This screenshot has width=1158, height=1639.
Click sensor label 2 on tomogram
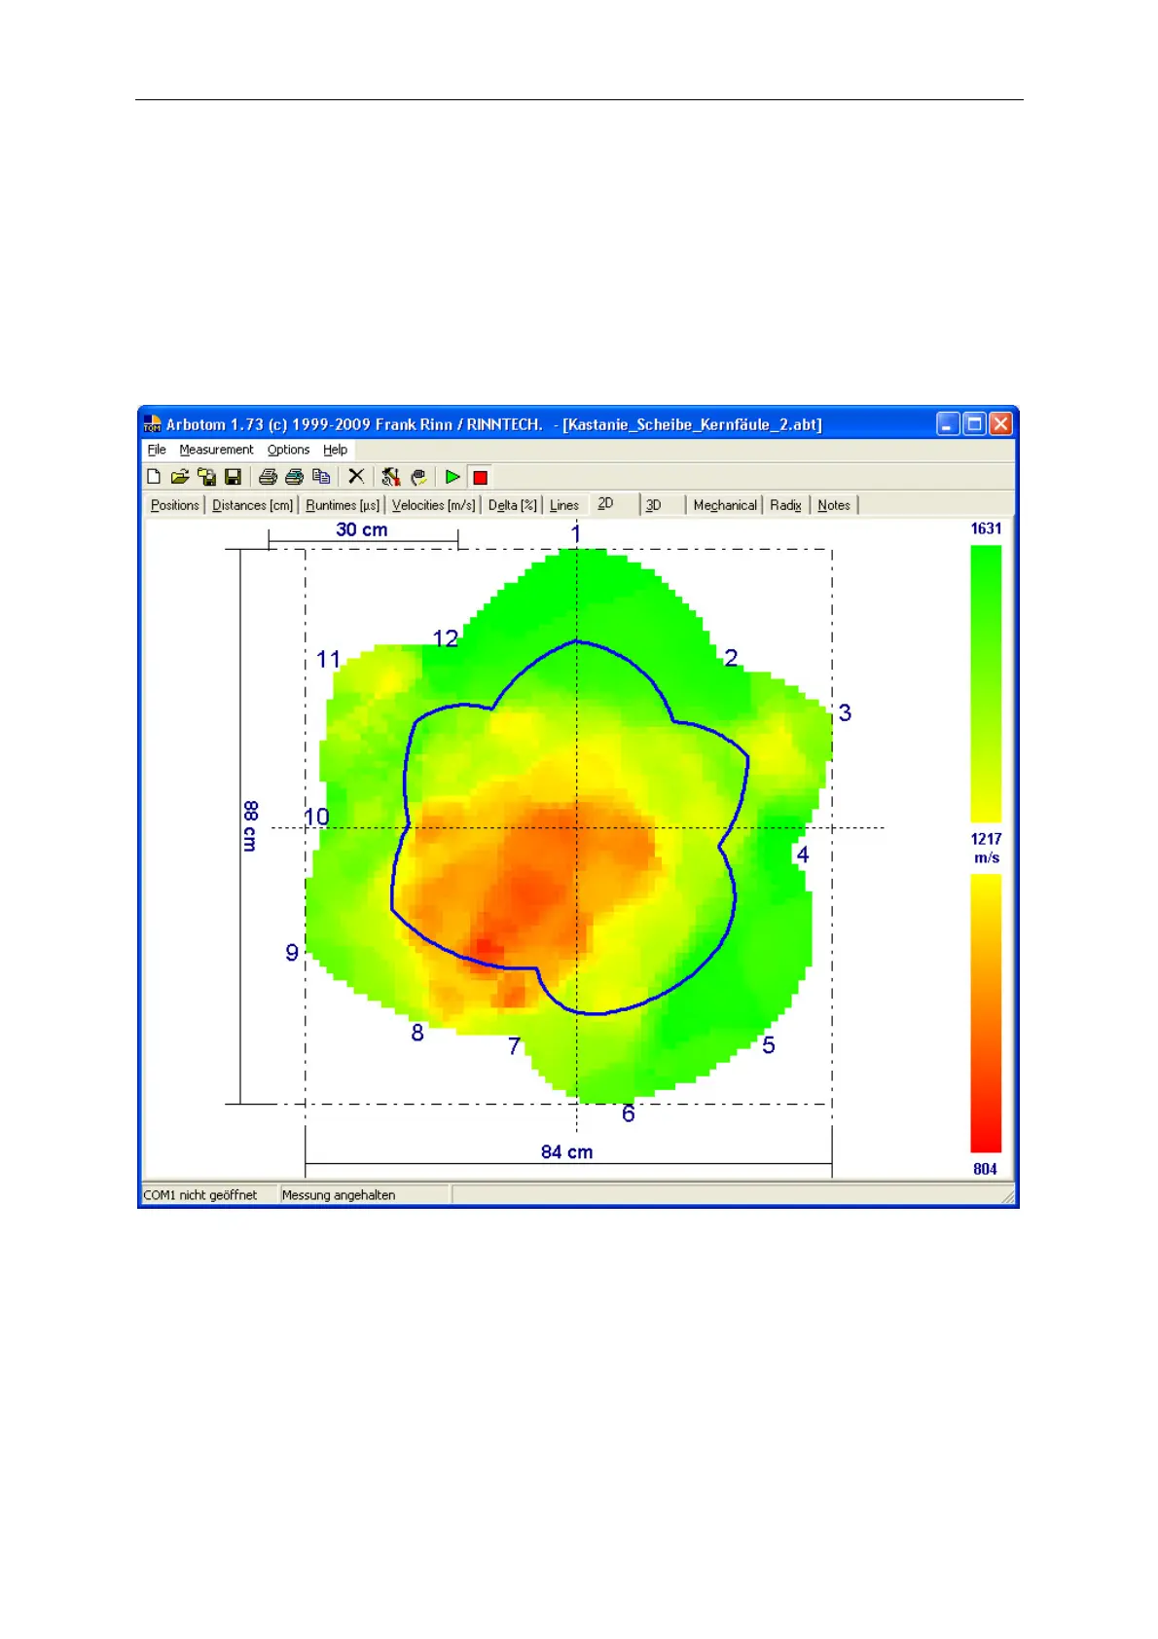731,658
